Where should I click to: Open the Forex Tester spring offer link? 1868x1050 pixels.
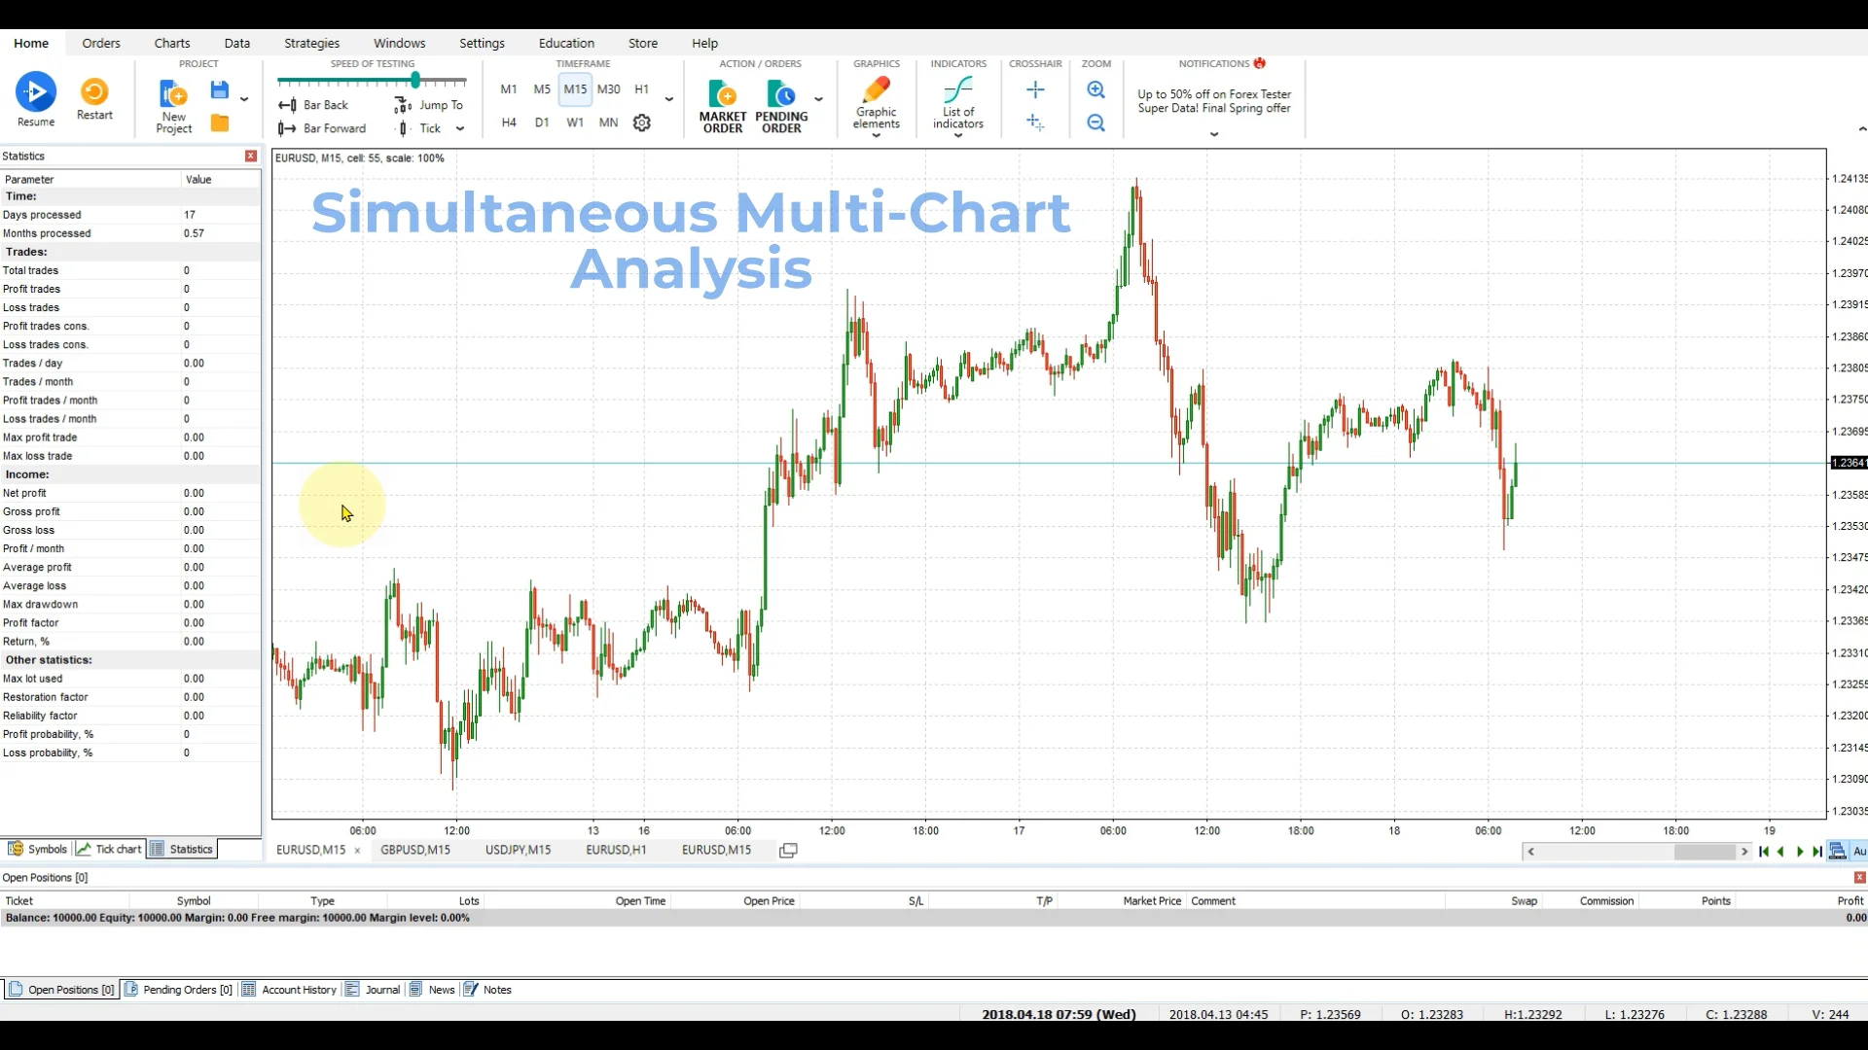[1213, 101]
